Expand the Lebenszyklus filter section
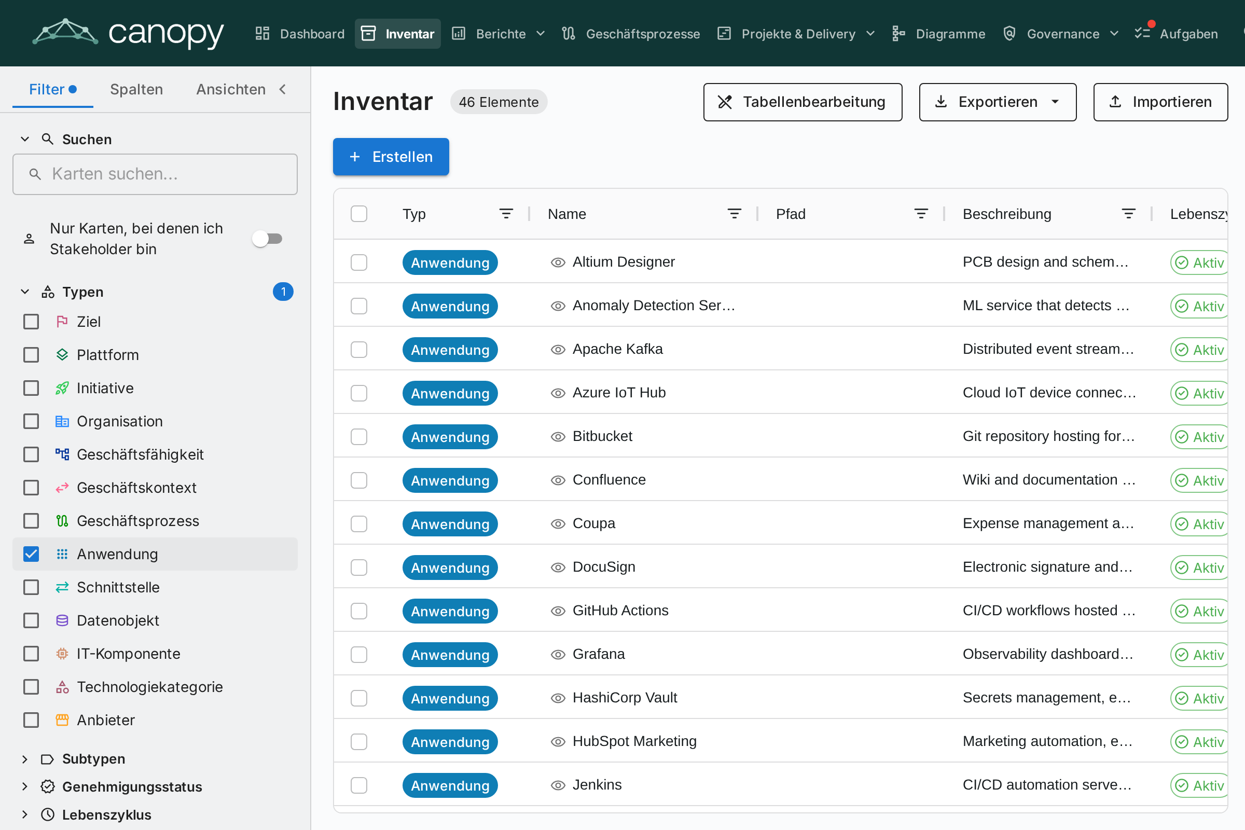Image resolution: width=1245 pixels, height=830 pixels. (x=25, y=814)
